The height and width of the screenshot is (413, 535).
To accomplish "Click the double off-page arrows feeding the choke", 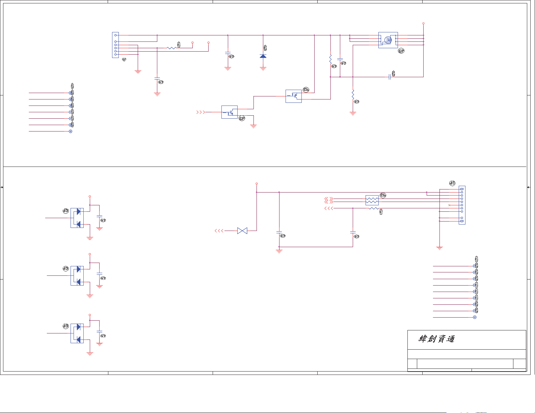I will coord(329,200).
